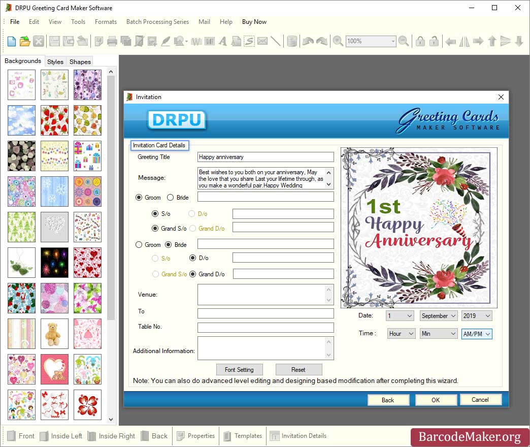
Task: Click the printer icon in toolbar
Action: 112,42
